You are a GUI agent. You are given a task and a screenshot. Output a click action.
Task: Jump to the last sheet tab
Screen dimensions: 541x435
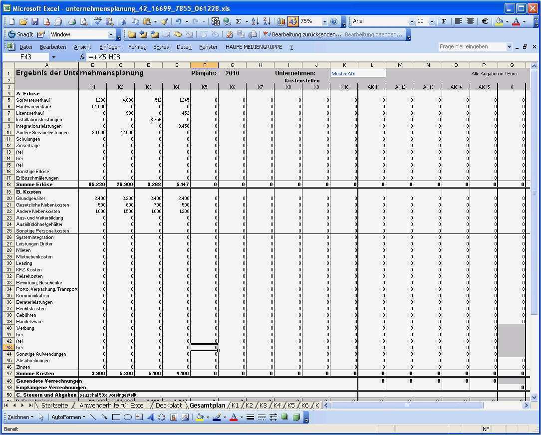pos(31,406)
